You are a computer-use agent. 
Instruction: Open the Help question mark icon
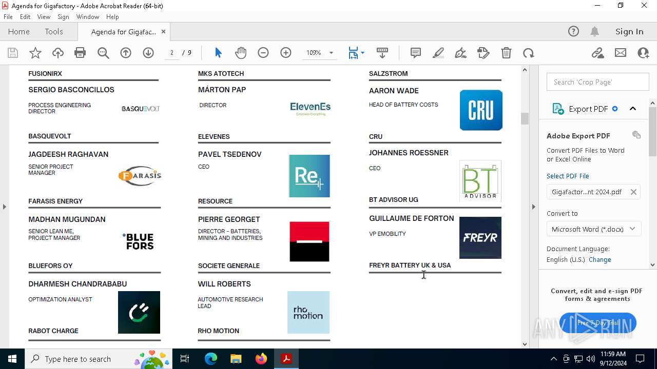click(x=573, y=31)
